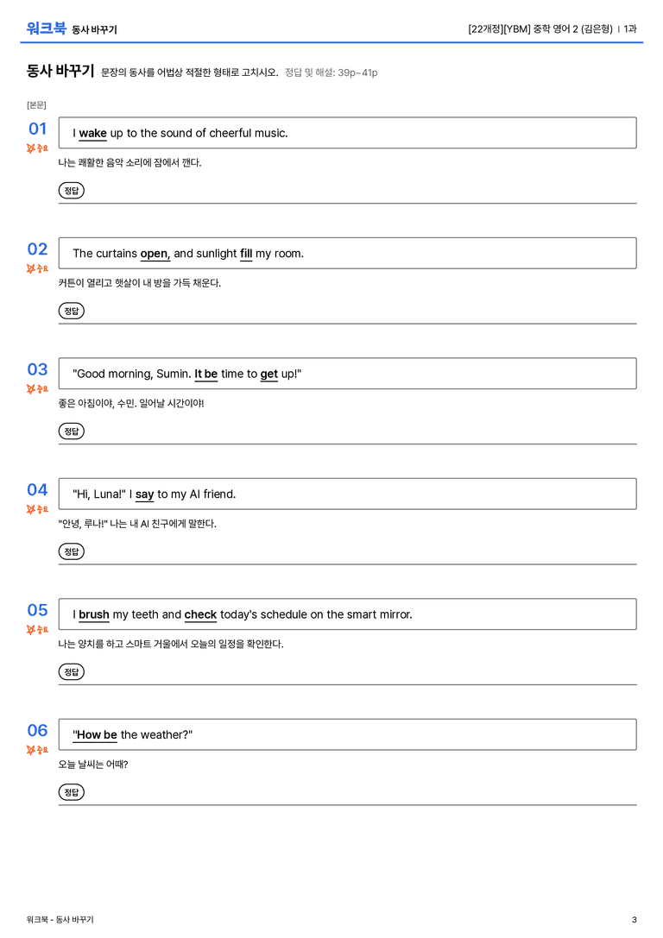Select the 정답 badge for question 02

(x=71, y=311)
